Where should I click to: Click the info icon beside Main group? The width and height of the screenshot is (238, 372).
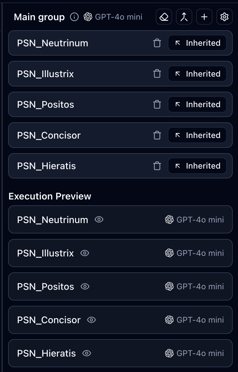[x=74, y=17]
